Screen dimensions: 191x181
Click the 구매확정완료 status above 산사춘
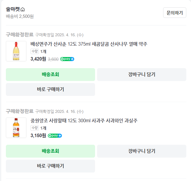[x=20, y=35]
